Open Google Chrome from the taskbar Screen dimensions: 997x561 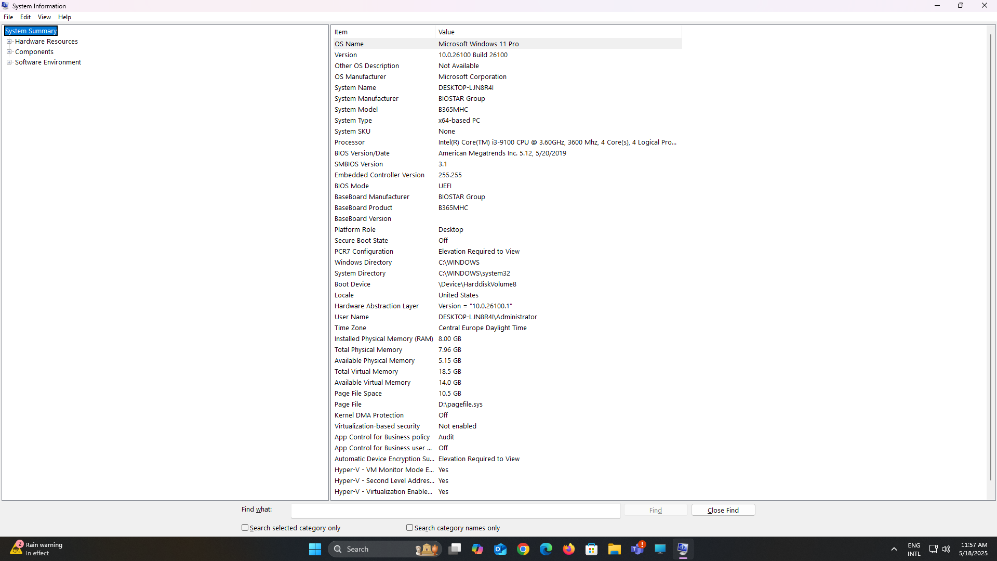tap(523, 549)
